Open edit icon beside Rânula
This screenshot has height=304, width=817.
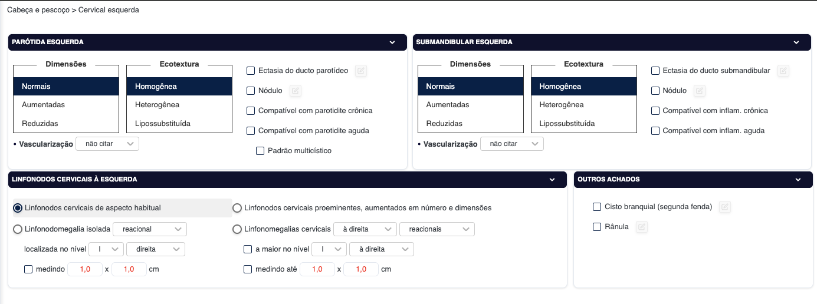click(x=641, y=227)
